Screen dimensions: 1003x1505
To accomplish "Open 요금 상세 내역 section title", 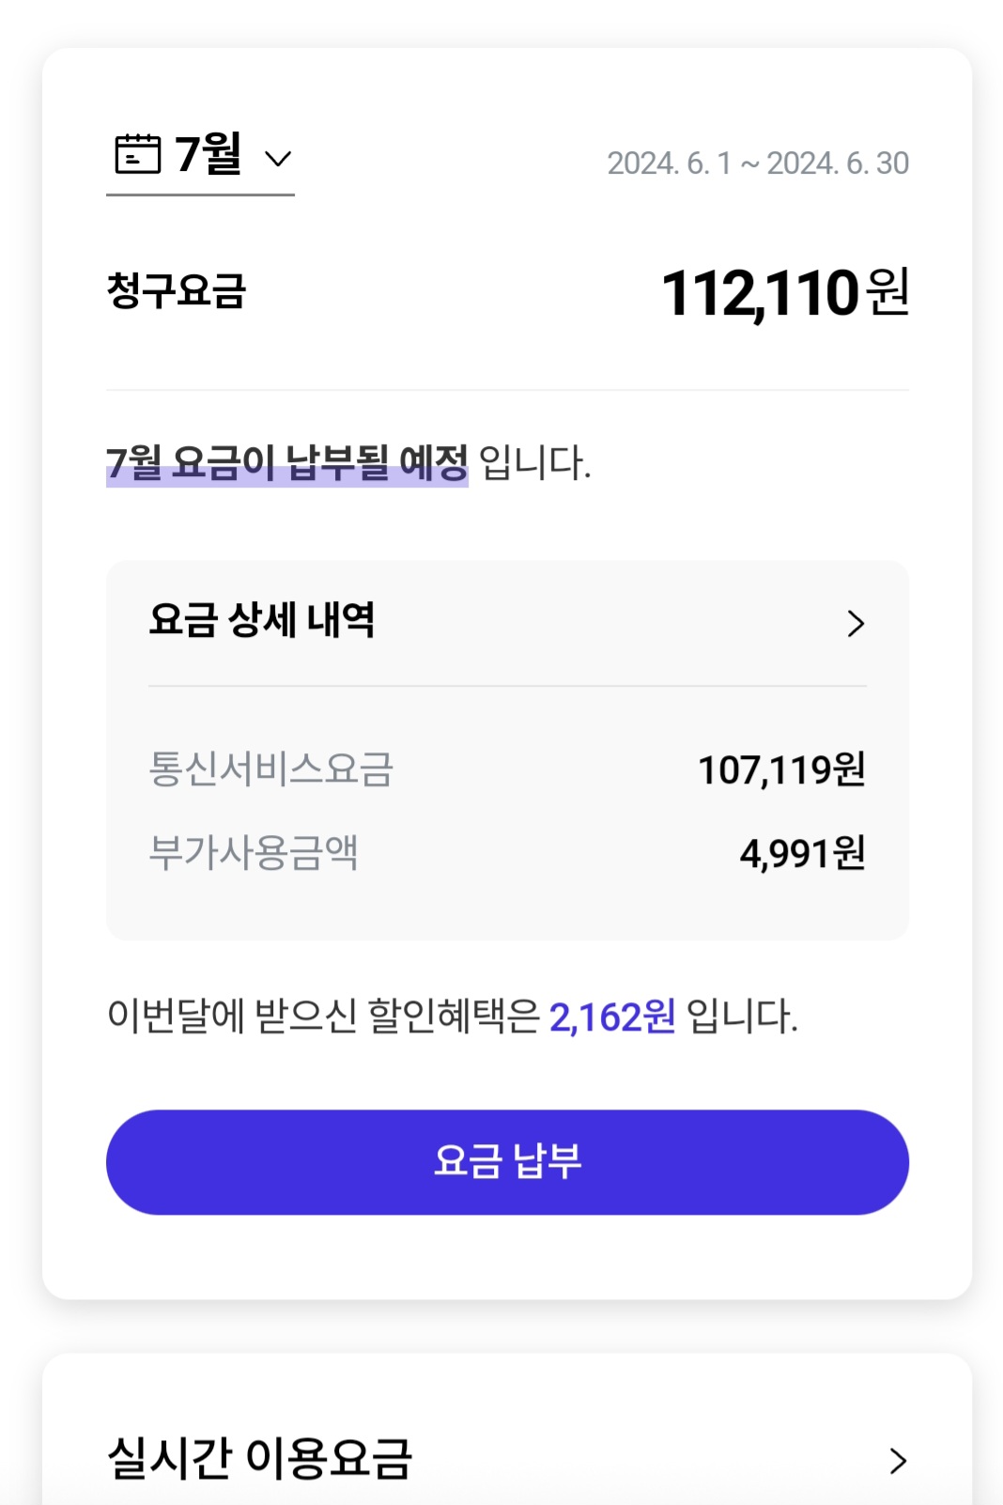I will (262, 620).
